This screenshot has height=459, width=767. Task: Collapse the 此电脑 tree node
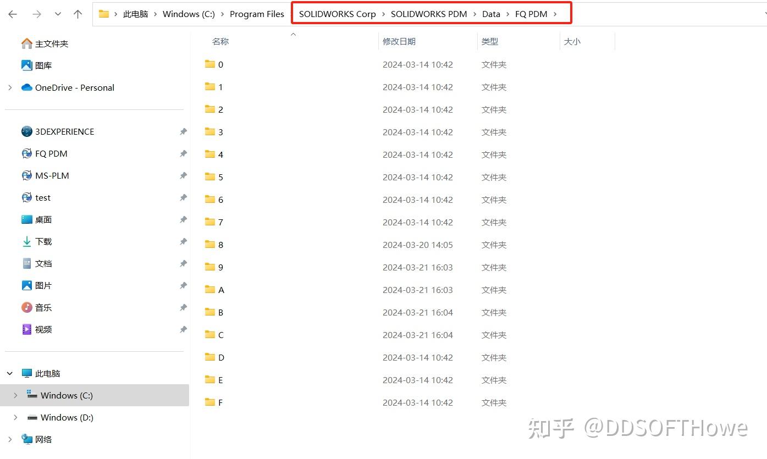tap(10, 373)
